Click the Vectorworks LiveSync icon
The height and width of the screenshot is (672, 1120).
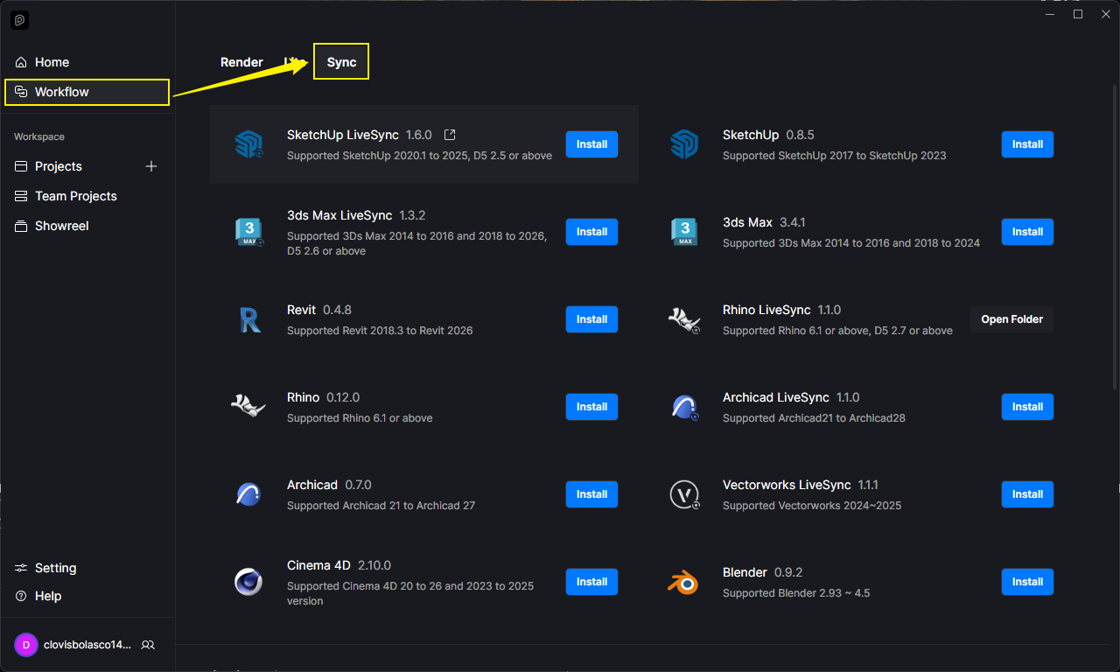pos(684,494)
